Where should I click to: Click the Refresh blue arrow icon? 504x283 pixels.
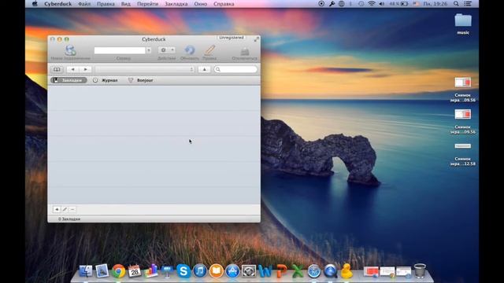[x=190, y=50]
